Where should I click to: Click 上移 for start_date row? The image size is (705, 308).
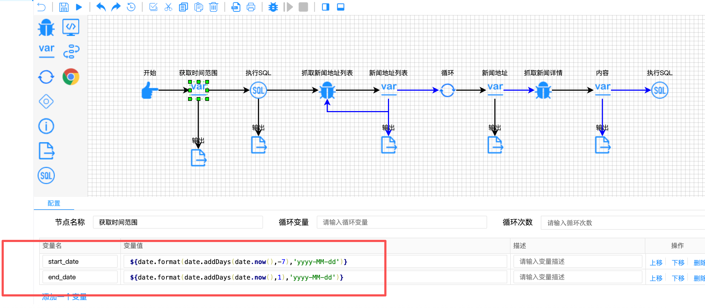(x=656, y=262)
